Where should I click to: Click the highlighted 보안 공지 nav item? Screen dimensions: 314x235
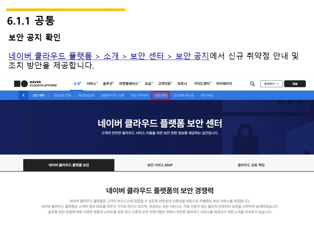(x=161, y=95)
